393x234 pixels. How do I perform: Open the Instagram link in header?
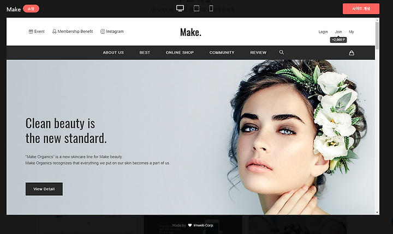[112, 32]
